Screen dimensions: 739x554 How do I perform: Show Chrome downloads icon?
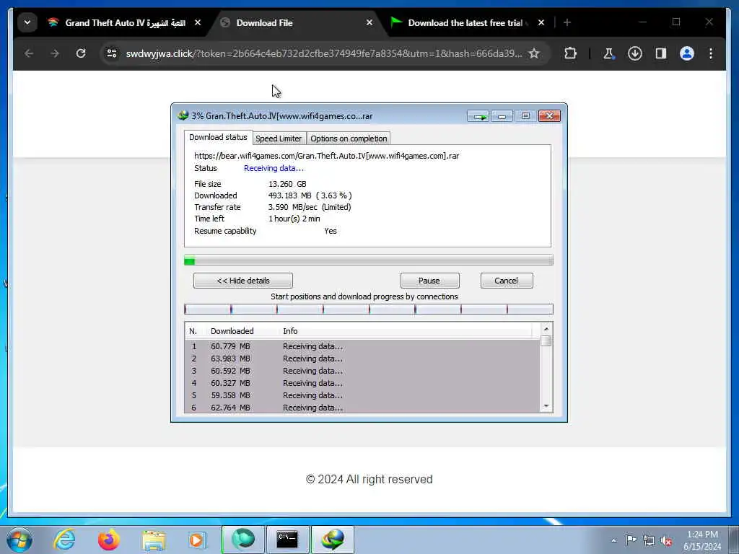(x=635, y=53)
